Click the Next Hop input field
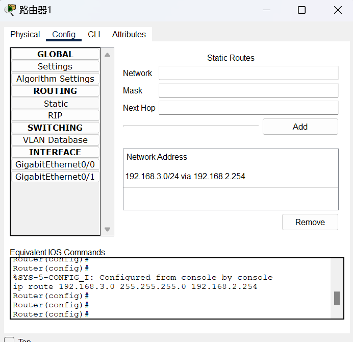 point(248,108)
